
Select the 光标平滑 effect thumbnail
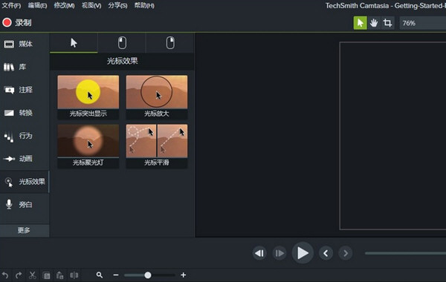[x=157, y=146]
